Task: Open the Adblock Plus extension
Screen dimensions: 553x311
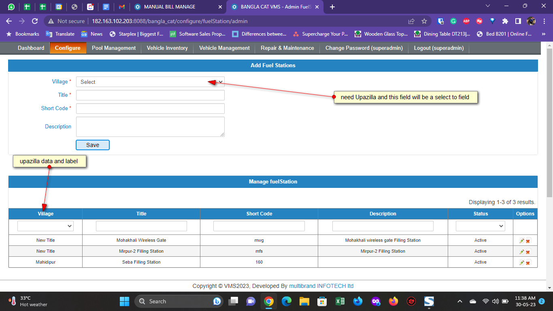Action: (466, 21)
